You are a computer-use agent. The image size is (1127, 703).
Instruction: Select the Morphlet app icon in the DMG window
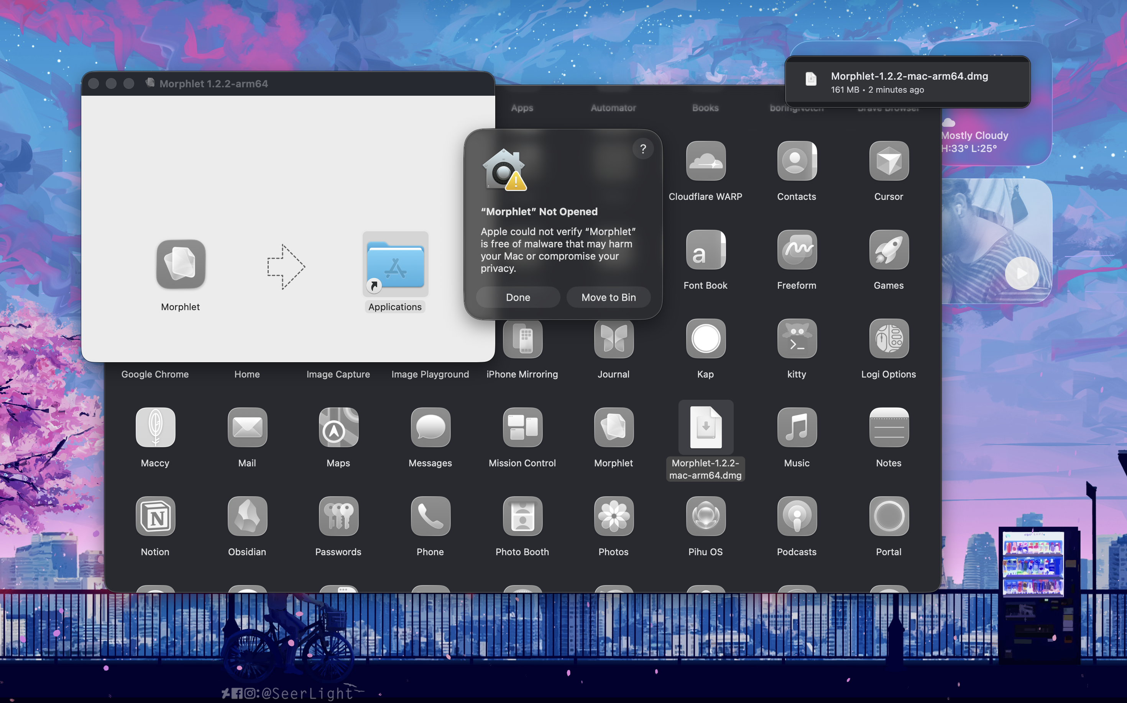(181, 264)
